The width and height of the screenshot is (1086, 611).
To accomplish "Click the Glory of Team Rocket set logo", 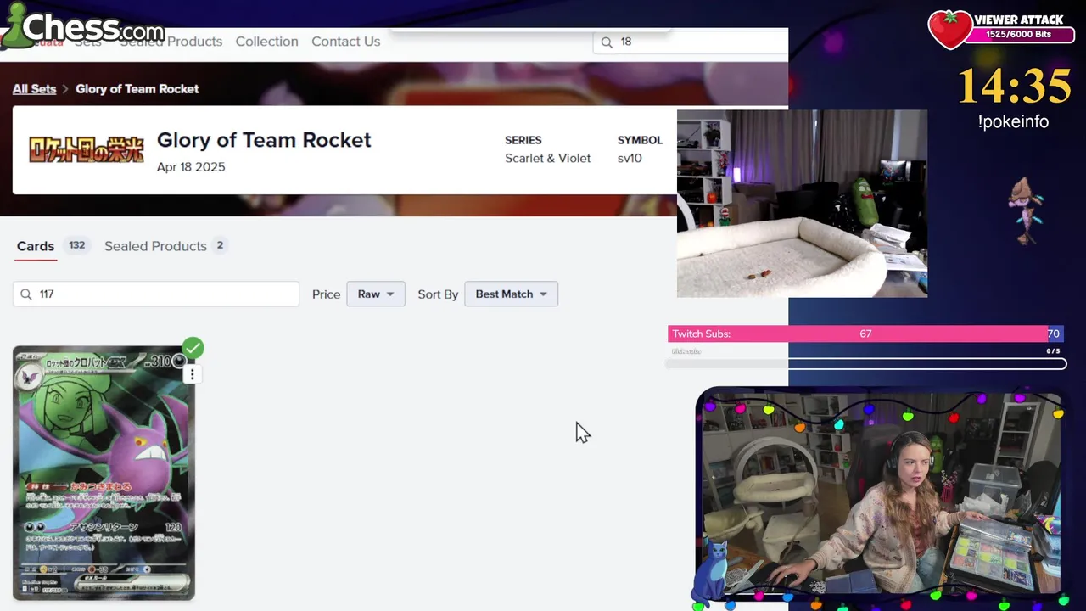I will 87,149.
